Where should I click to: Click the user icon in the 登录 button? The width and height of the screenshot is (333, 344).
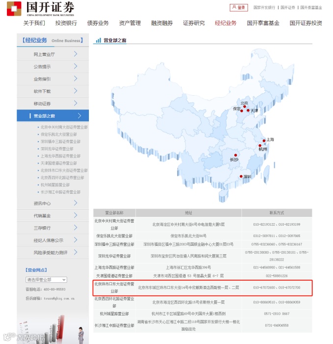click(x=234, y=7)
